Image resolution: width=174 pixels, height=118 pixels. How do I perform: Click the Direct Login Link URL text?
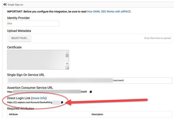click(x=30, y=102)
